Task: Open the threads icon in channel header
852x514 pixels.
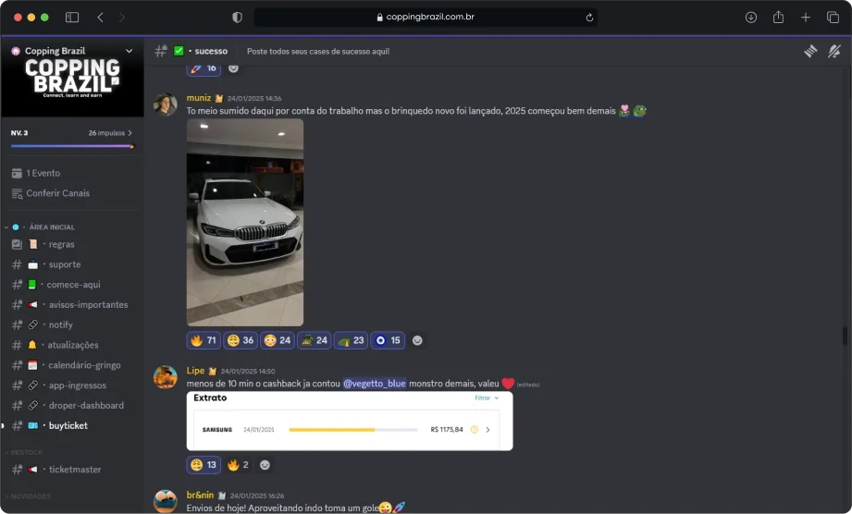Action: pyautogui.click(x=810, y=52)
